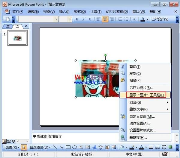Open shadow style settings
Screen dimensions: 180x158
tap(170, 147)
